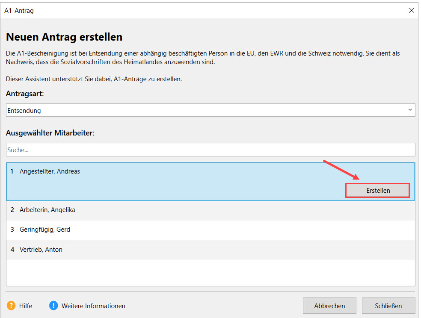Focus the Suche employee search field
The height and width of the screenshot is (318, 421).
210,150
